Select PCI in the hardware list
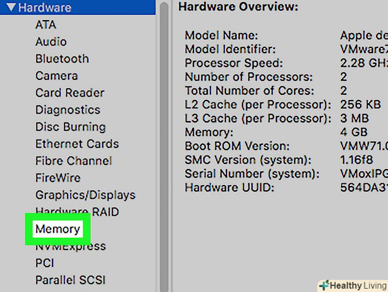Viewport: 388px width, 292px height. coord(45,263)
